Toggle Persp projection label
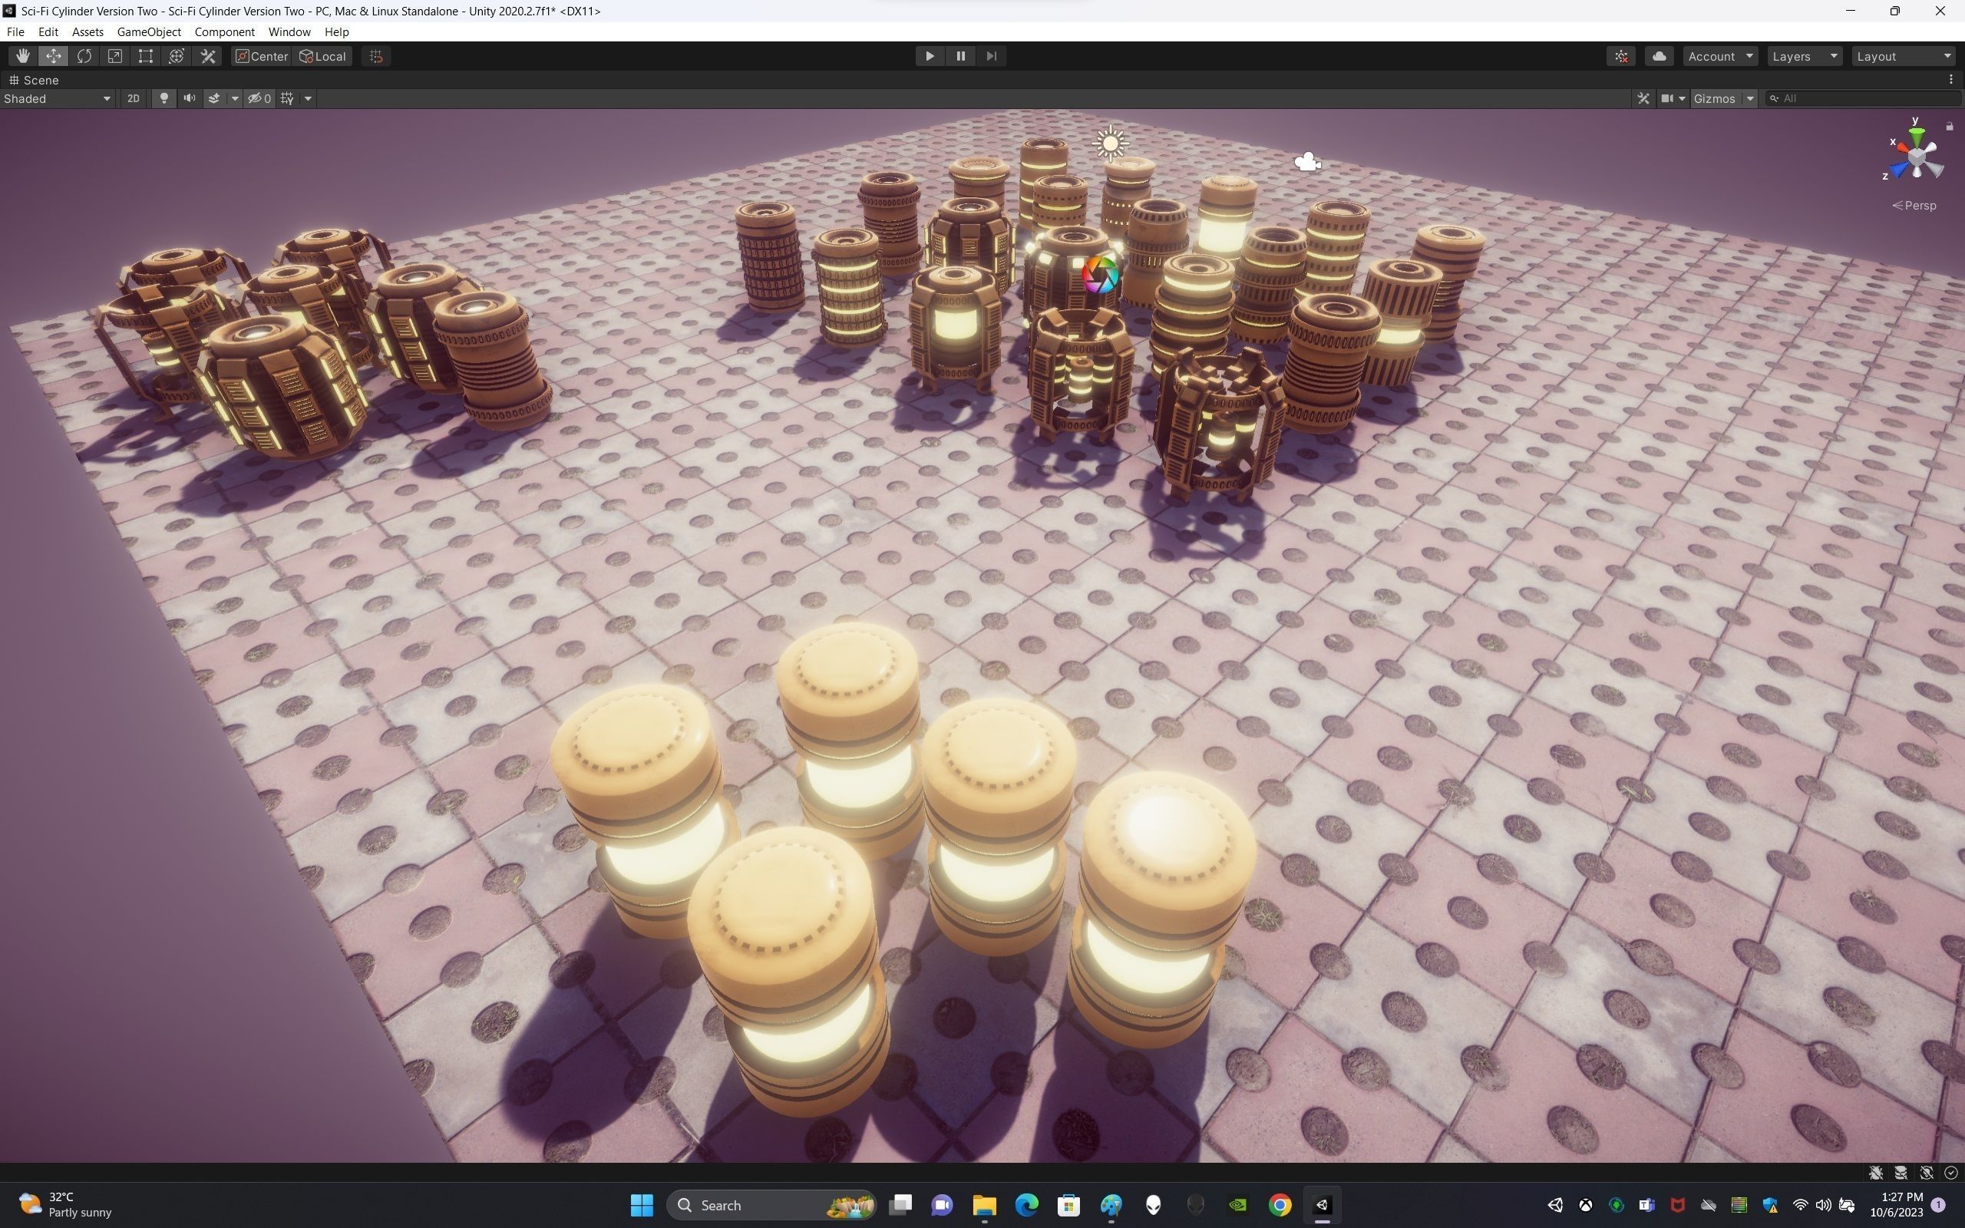This screenshot has height=1228, width=1965. coord(1914,206)
